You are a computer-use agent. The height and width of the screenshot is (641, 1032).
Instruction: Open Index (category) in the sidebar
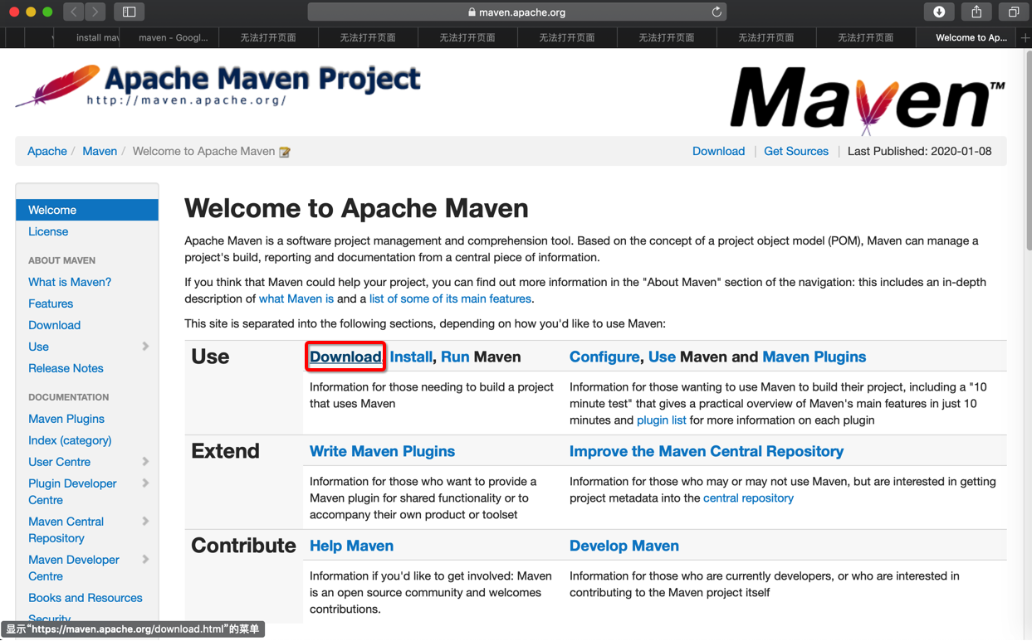click(70, 440)
